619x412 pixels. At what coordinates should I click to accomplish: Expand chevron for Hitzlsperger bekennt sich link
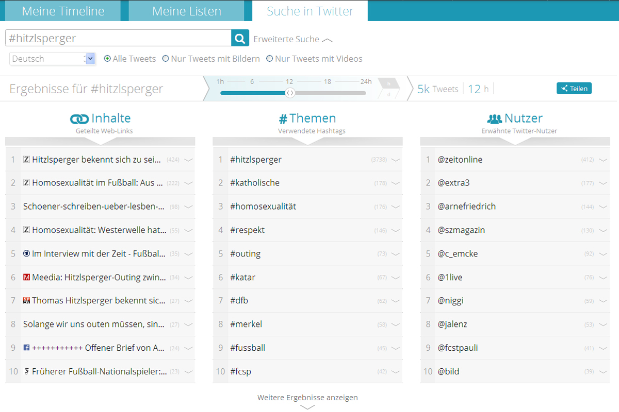pos(188,160)
